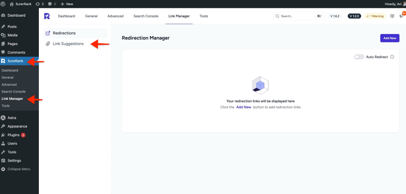
Task: Select Redirections in the Link Manager sidebar
Action: pos(75,33)
